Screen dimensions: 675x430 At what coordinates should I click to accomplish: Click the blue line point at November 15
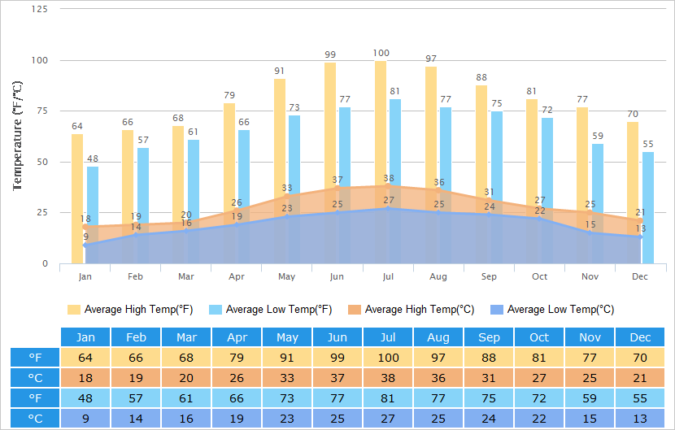click(x=590, y=232)
